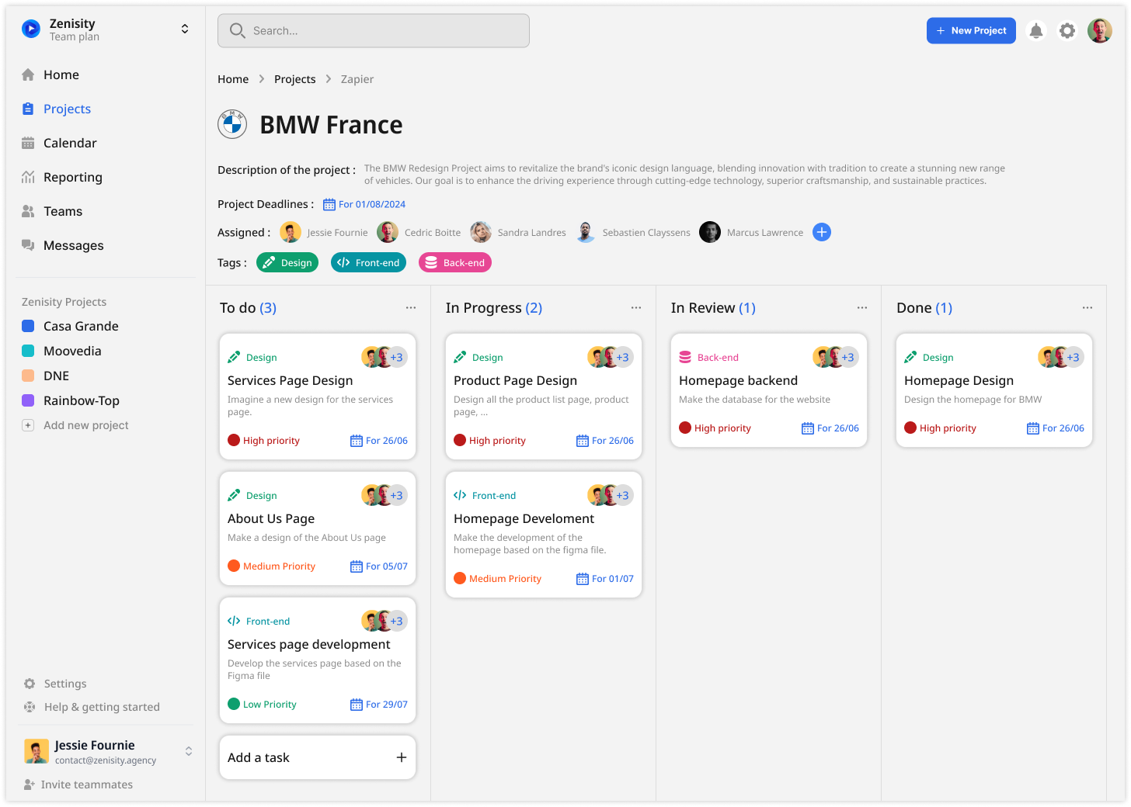Click the Messages chat icon
1131x807 pixels.
28,245
